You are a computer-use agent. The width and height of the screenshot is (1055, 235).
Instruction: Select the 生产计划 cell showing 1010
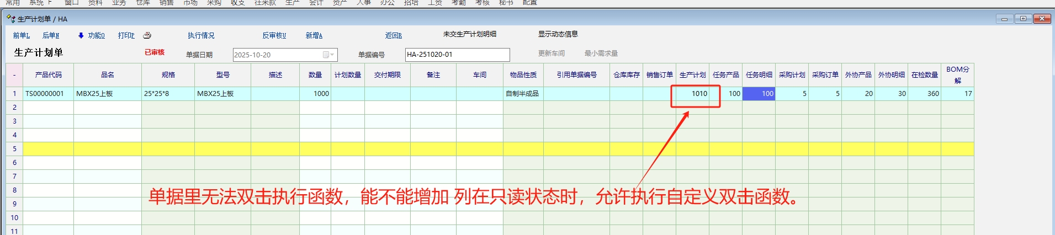[693, 94]
